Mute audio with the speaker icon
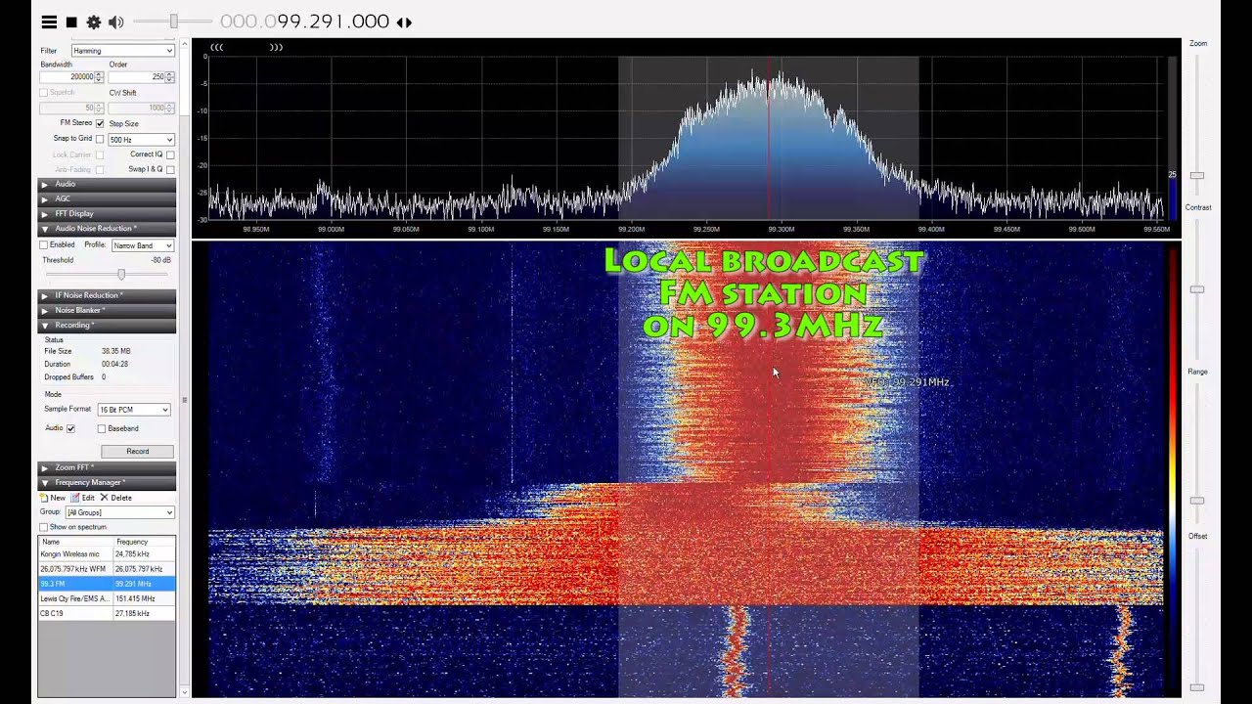1252x704 pixels. 116,22
